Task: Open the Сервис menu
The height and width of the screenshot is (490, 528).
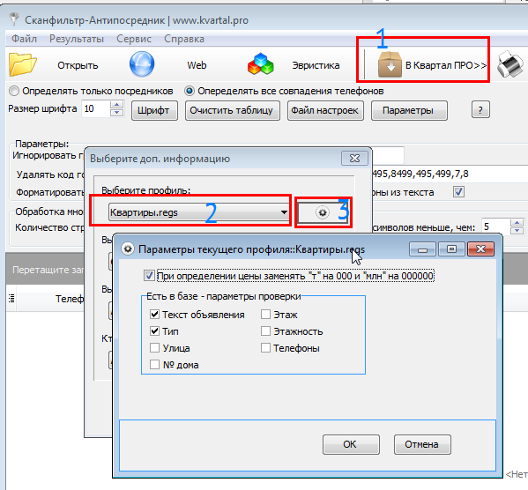Action: point(134,39)
